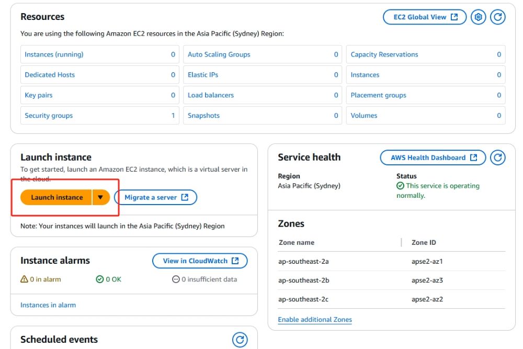This screenshot has height=349, width=523.
Task: Open the EC2 Global View button
Action: (x=425, y=17)
